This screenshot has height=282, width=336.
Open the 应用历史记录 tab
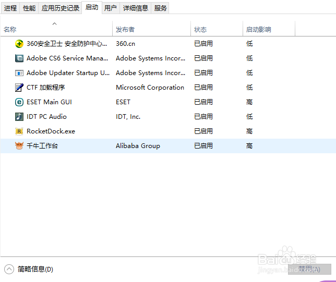coord(60,8)
